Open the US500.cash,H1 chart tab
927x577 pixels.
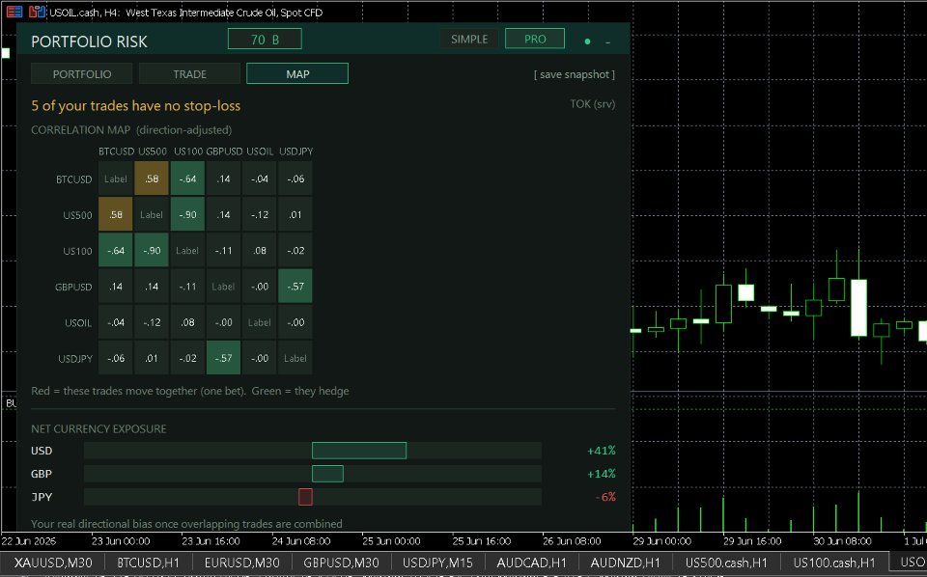[x=726, y=563]
